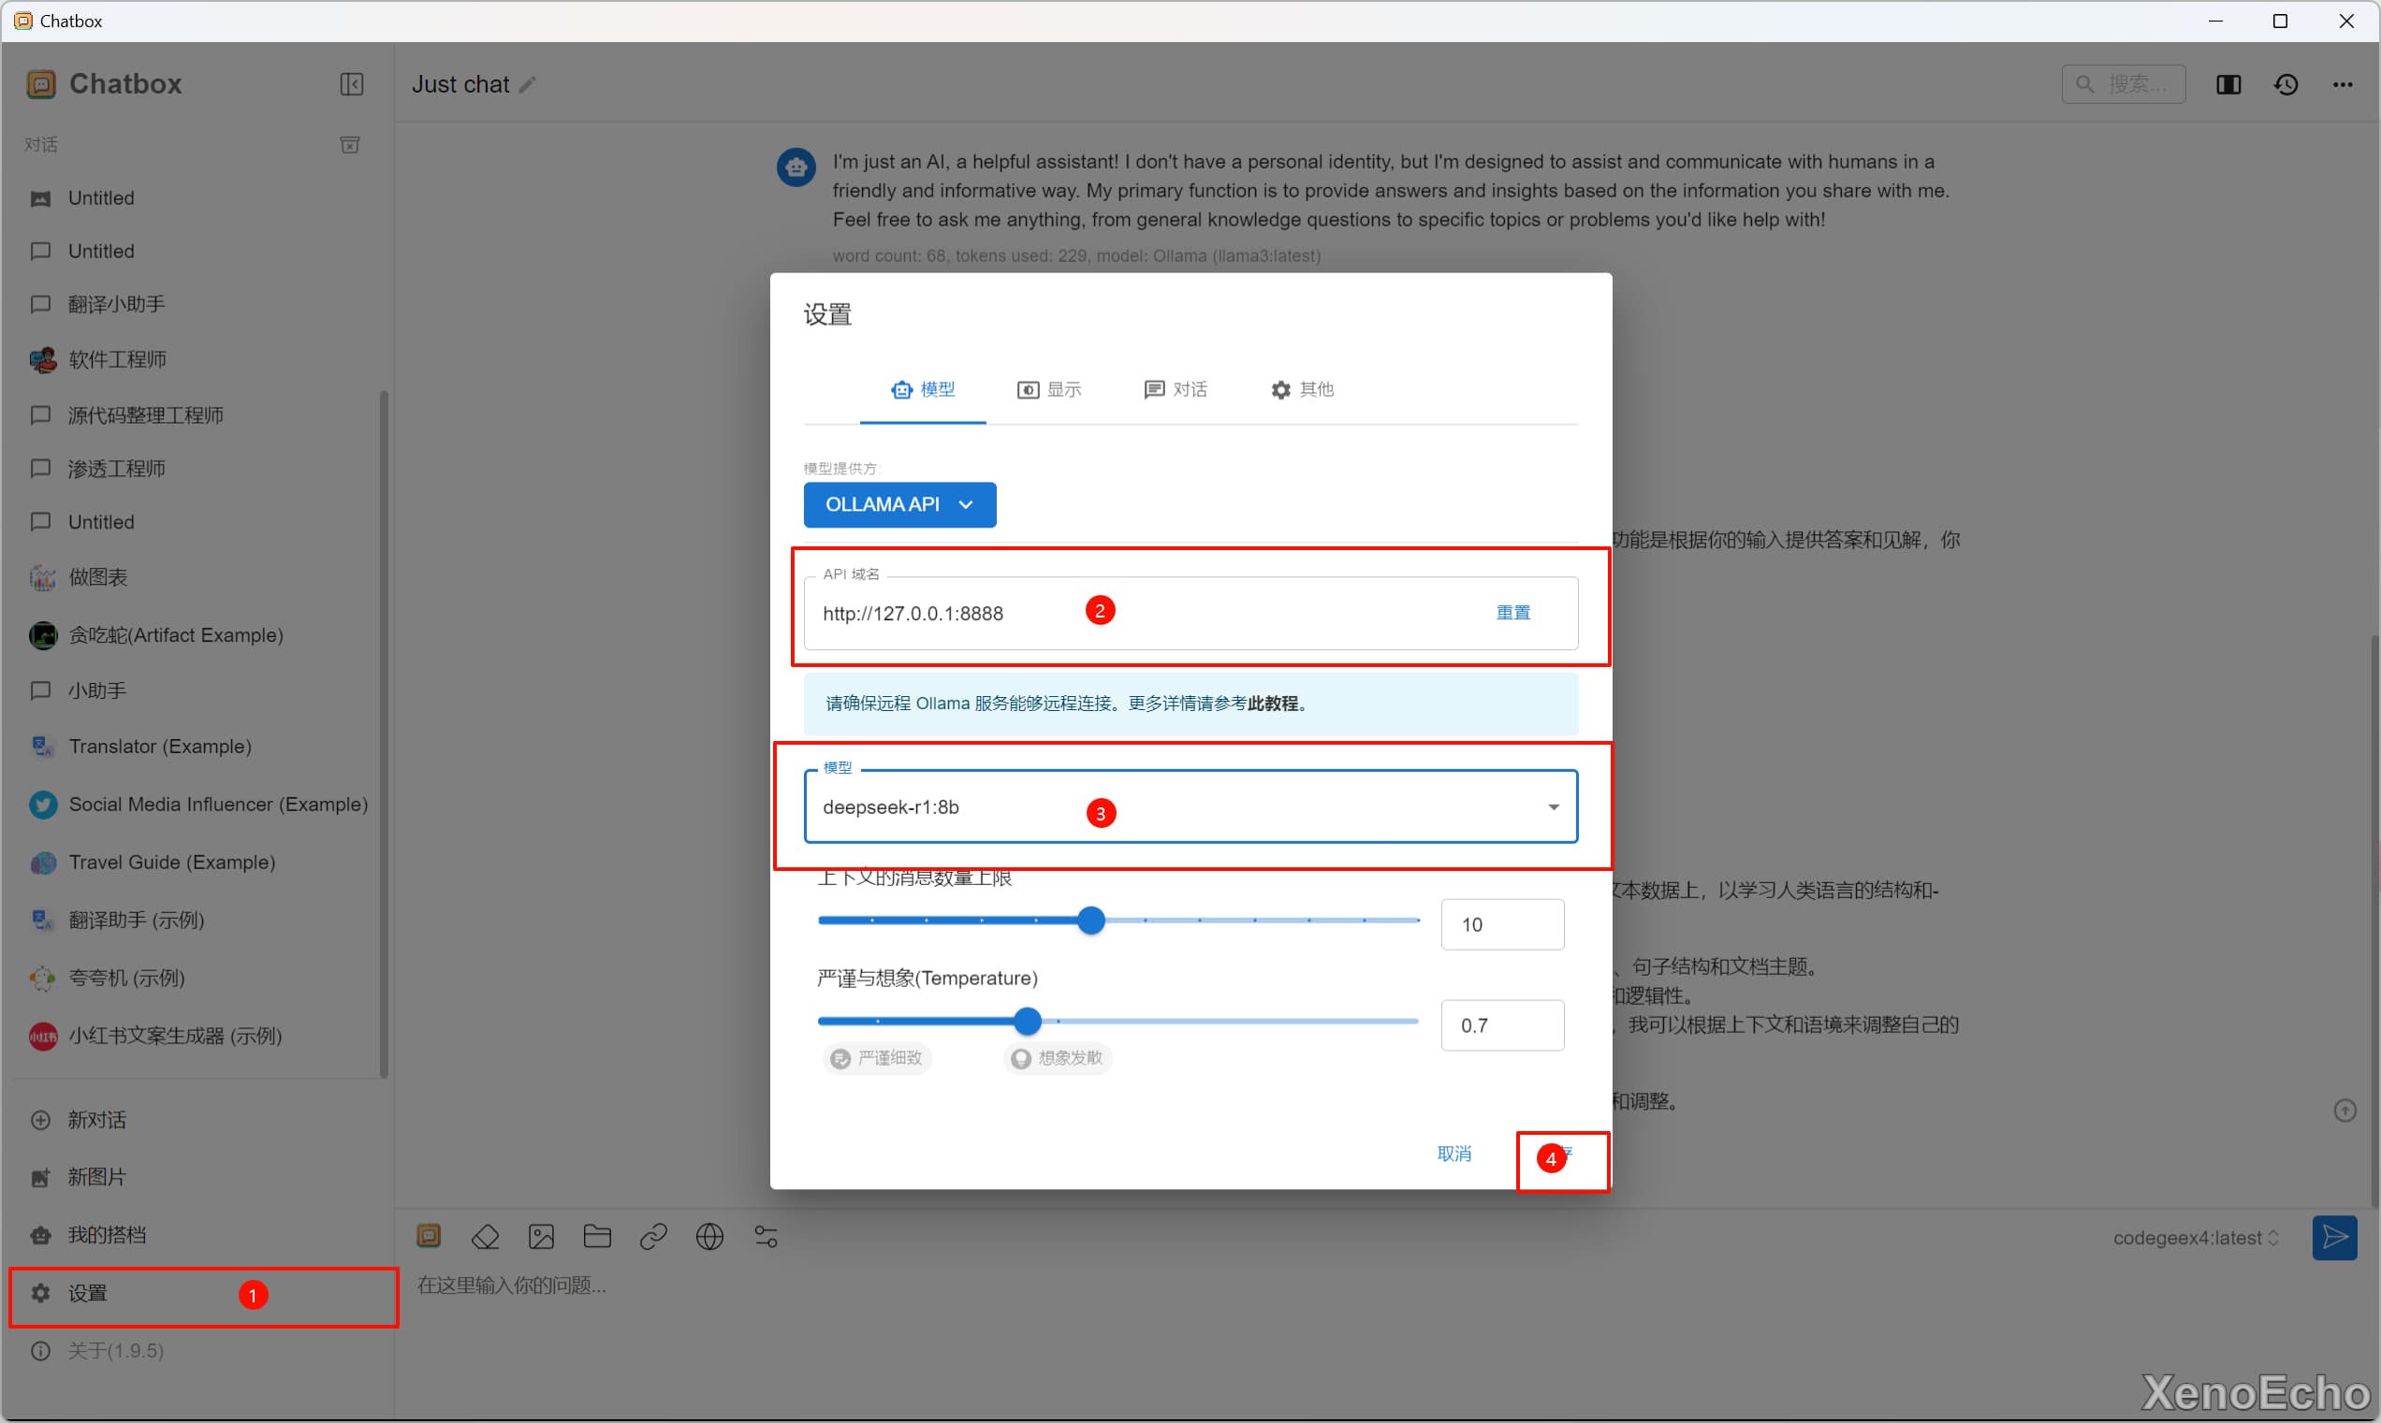The height and width of the screenshot is (1423, 2381).
Task: Open codegeex4:latest model selector
Action: coord(2195,1238)
